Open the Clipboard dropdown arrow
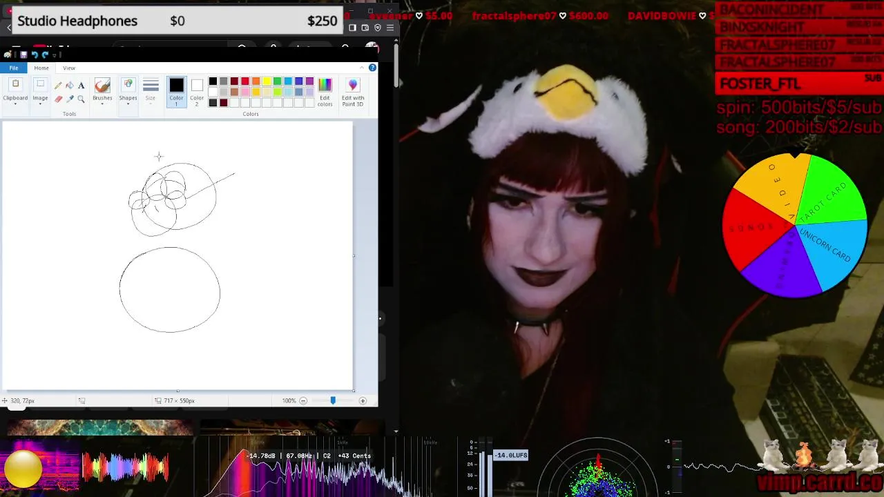The width and height of the screenshot is (884, 497). (x=15, y=104)
